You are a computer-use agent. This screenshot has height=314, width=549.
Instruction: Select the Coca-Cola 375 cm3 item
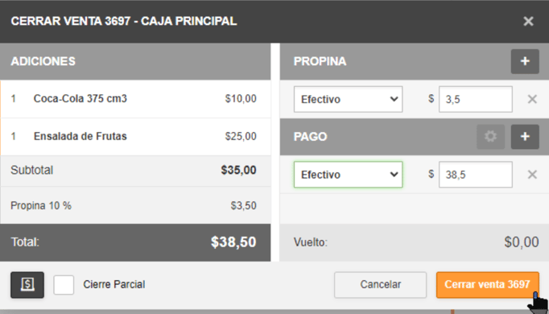tap(135, 99)
